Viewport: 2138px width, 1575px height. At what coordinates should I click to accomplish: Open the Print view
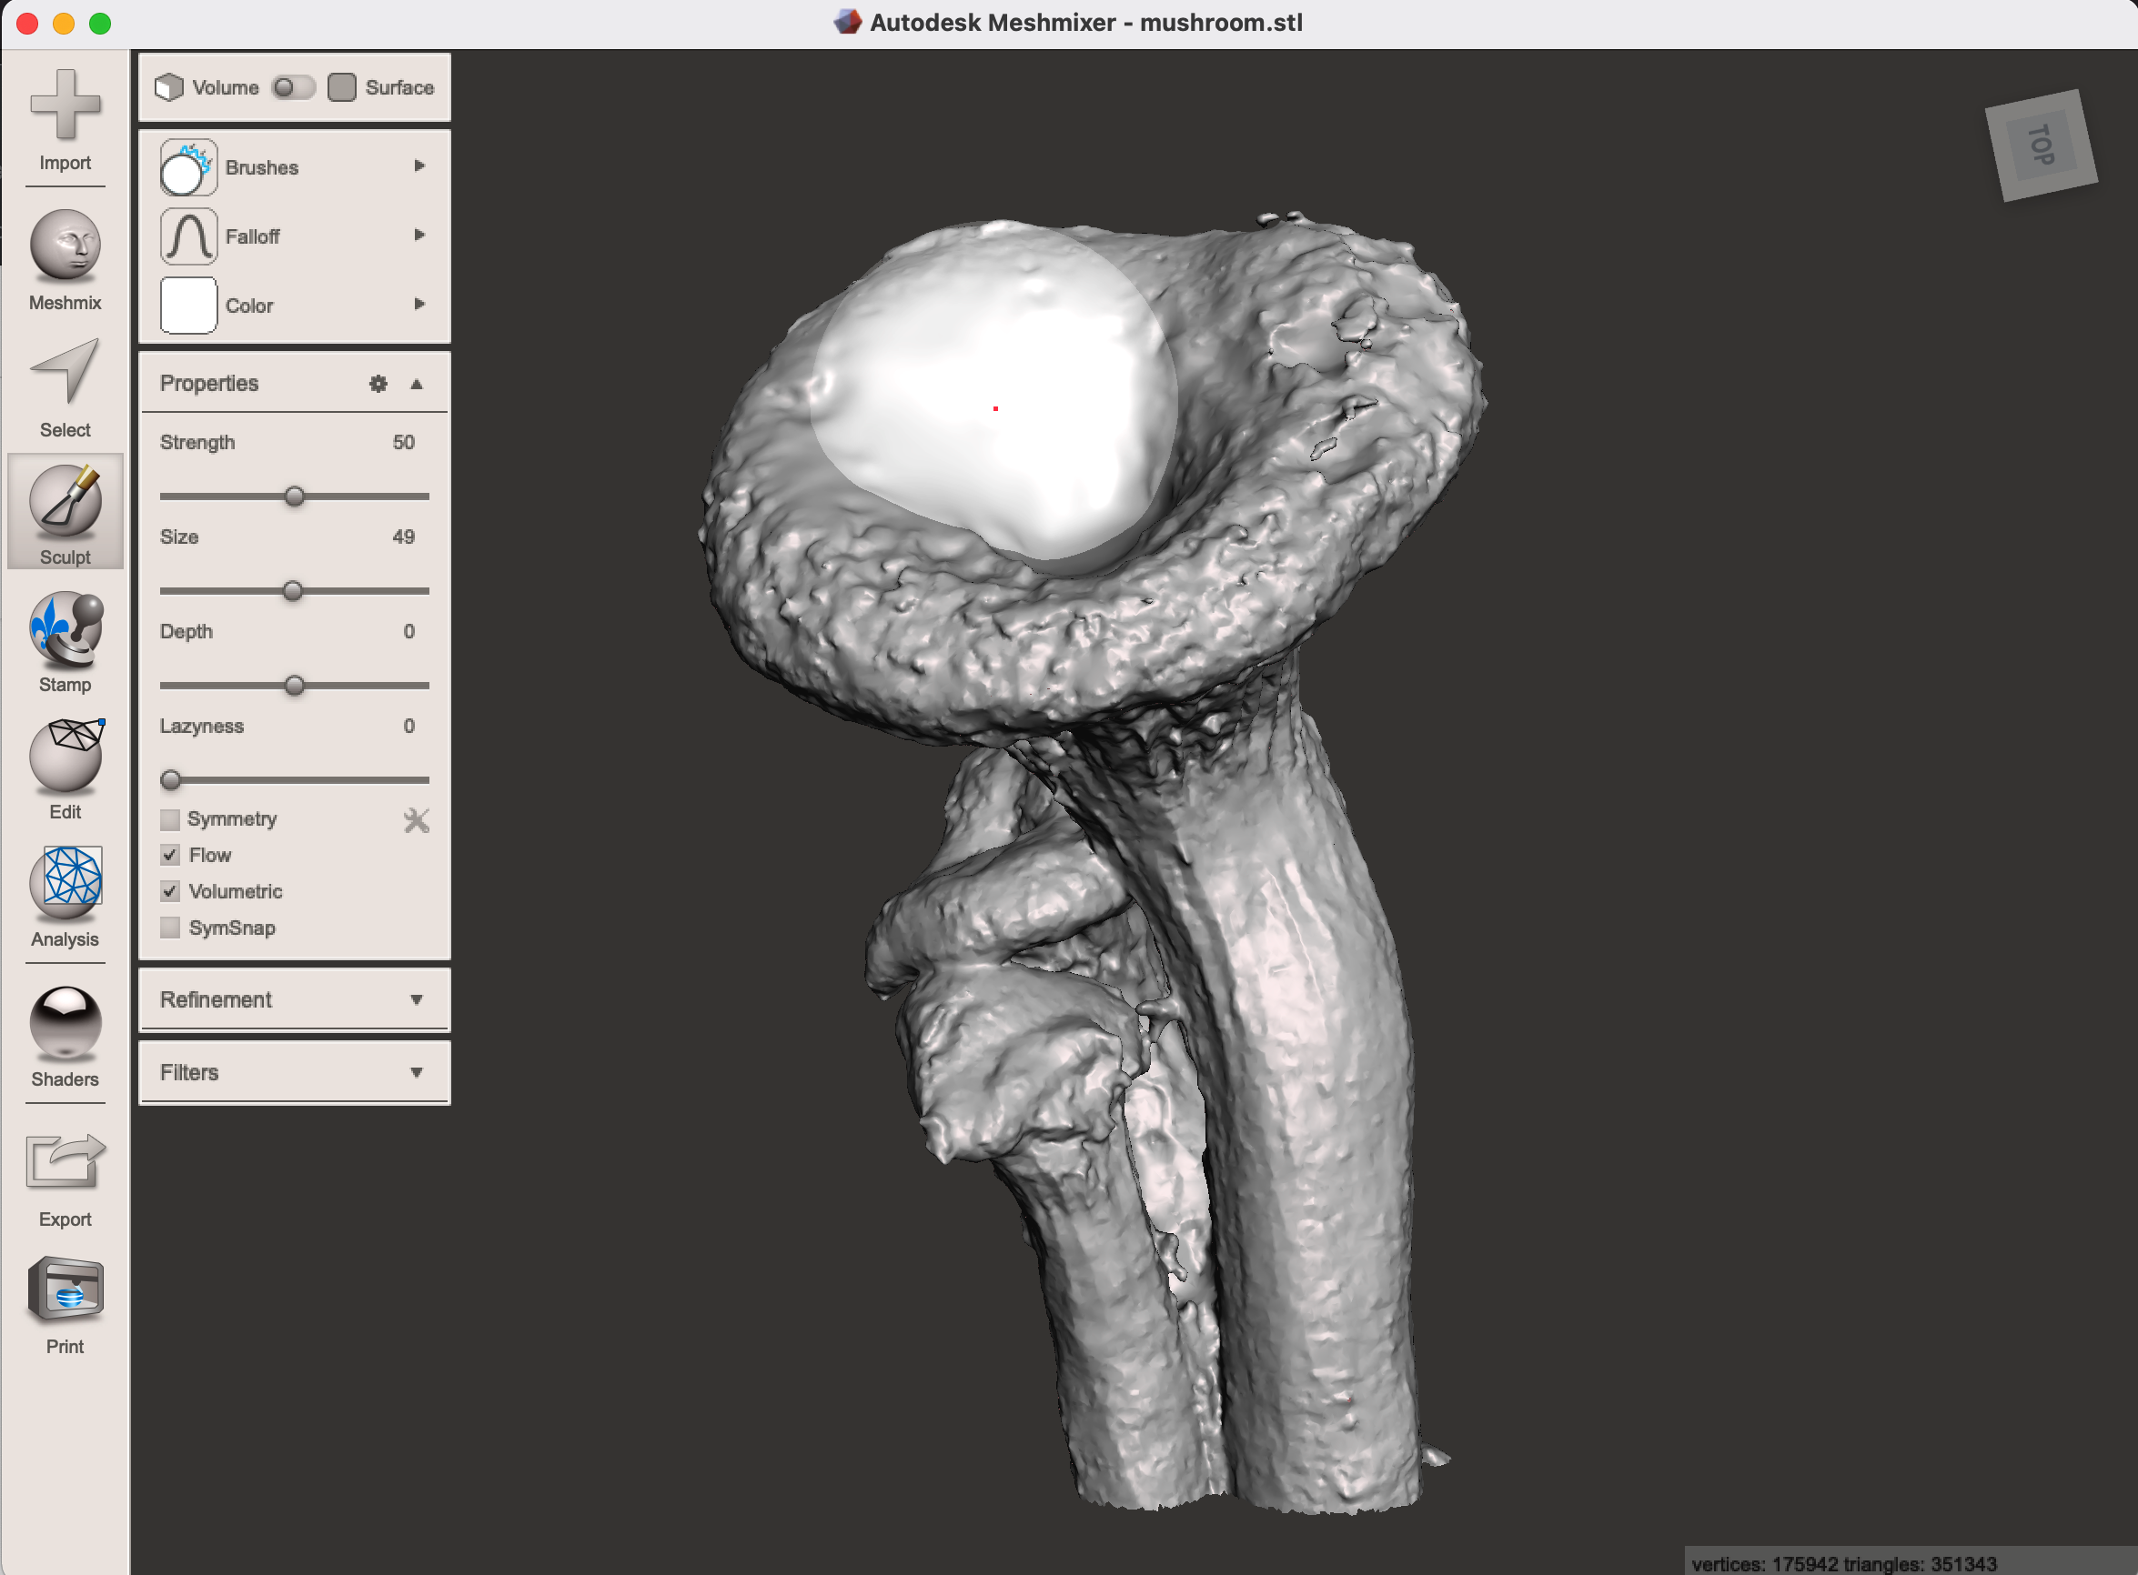(x=65, y=1304)
